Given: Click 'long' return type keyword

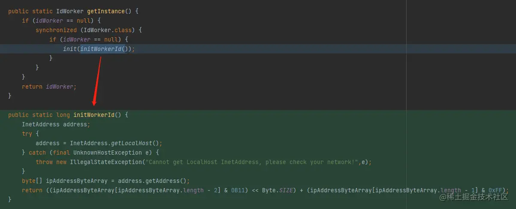Looking at the screenshot, I should click(63, 115).
